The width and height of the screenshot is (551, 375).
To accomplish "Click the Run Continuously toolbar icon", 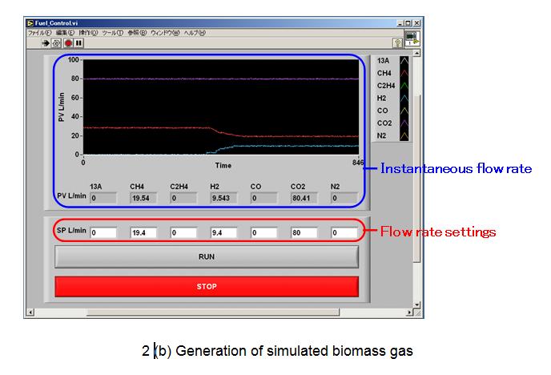I will 56,43.
